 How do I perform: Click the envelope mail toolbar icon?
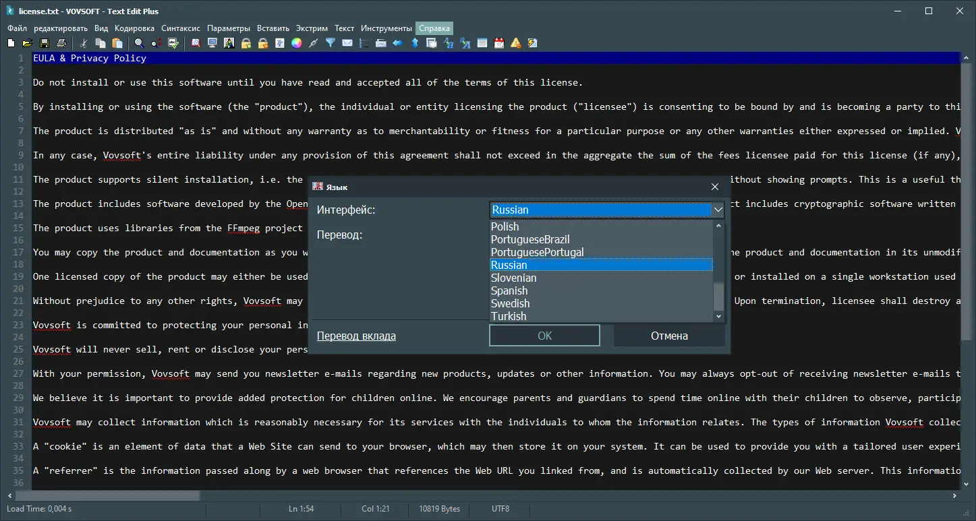pyautogui.click(x=347, y=43)
